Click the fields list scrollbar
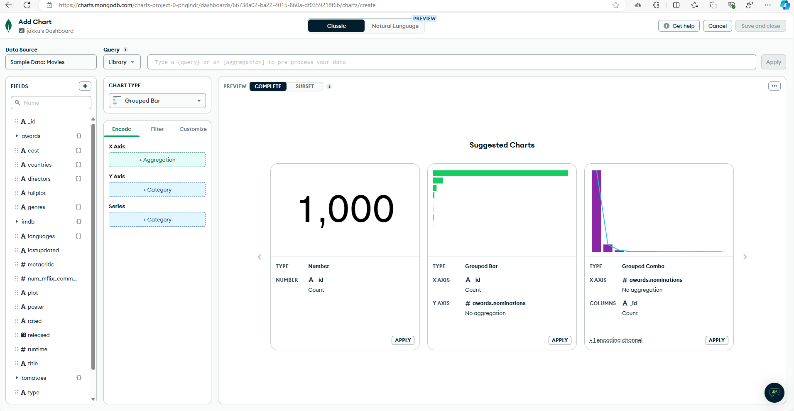 (x=93, y=246)
